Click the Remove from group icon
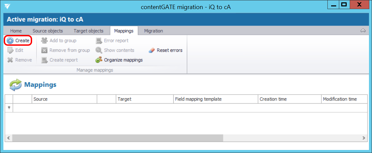 point(44,50)
